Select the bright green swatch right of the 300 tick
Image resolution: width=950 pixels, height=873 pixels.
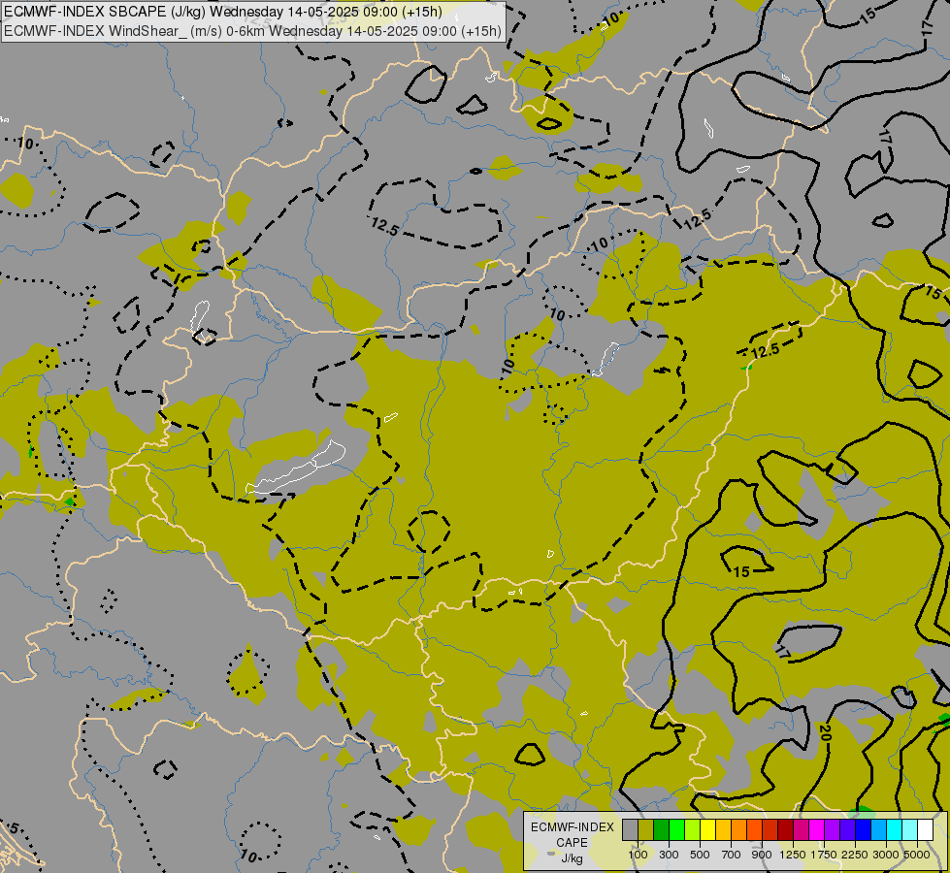(676, 830)
